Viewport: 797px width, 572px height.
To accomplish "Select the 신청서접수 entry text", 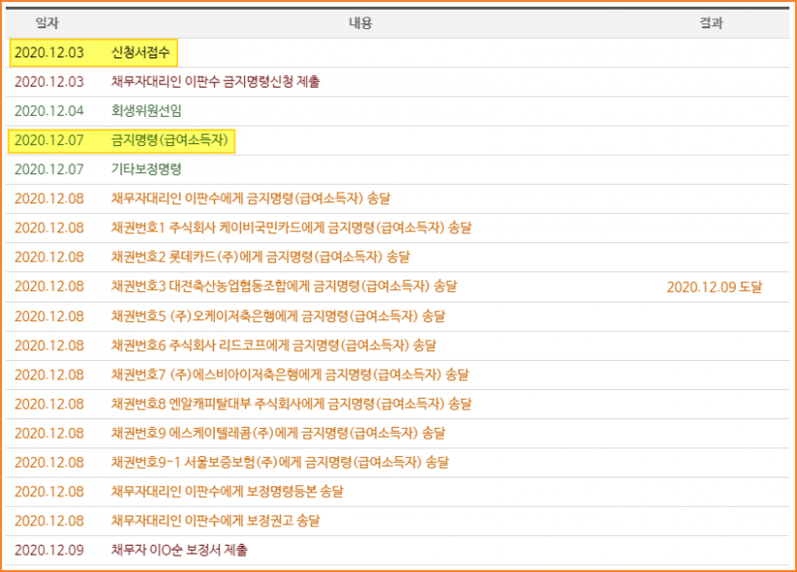I will coord(140,53).
